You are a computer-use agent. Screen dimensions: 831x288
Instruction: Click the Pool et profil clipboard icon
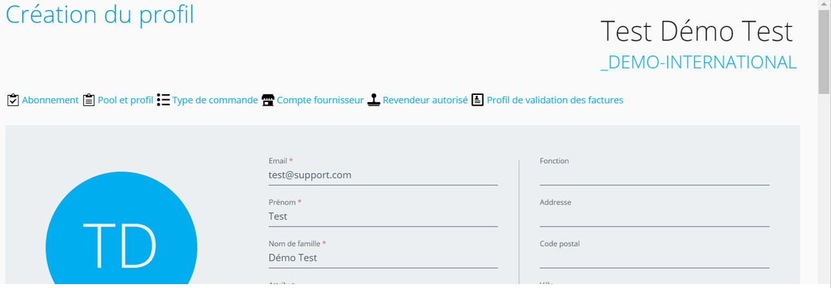[x=89, y=100]
